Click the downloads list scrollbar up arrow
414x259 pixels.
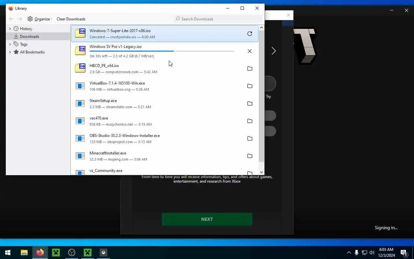click(261, 28)
